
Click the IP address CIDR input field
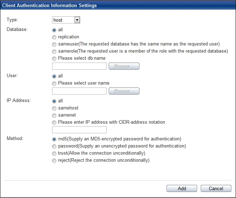point(79,130)
